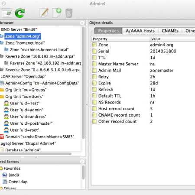Click the object browser vertical scrollbar
The height and width of the screenshot is (195, 195).
pos(83,82)
